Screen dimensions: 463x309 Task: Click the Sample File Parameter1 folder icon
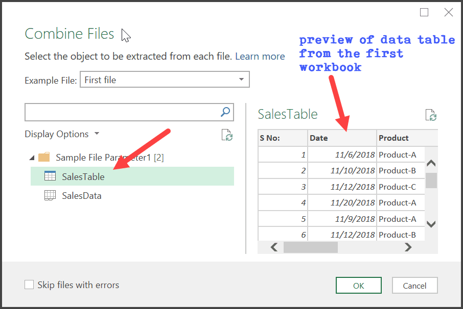pyautogui.click(x=44, y=158)
